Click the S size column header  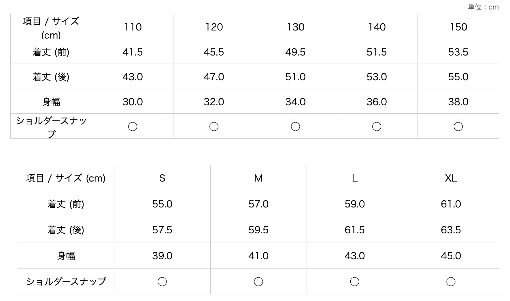coord(162,178)
